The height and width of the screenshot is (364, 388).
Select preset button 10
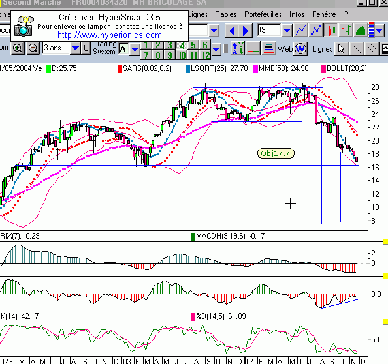click(182, 55)
